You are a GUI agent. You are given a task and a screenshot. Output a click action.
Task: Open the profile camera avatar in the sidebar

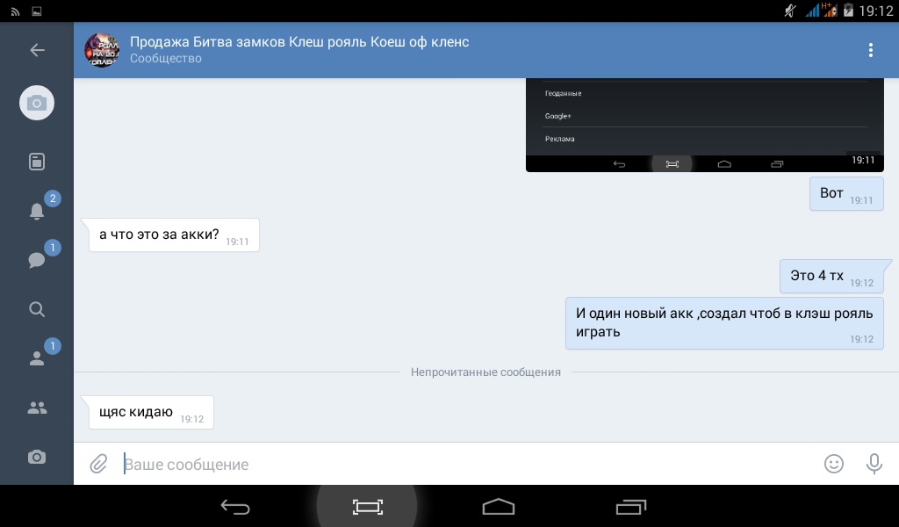coord(37,104)
